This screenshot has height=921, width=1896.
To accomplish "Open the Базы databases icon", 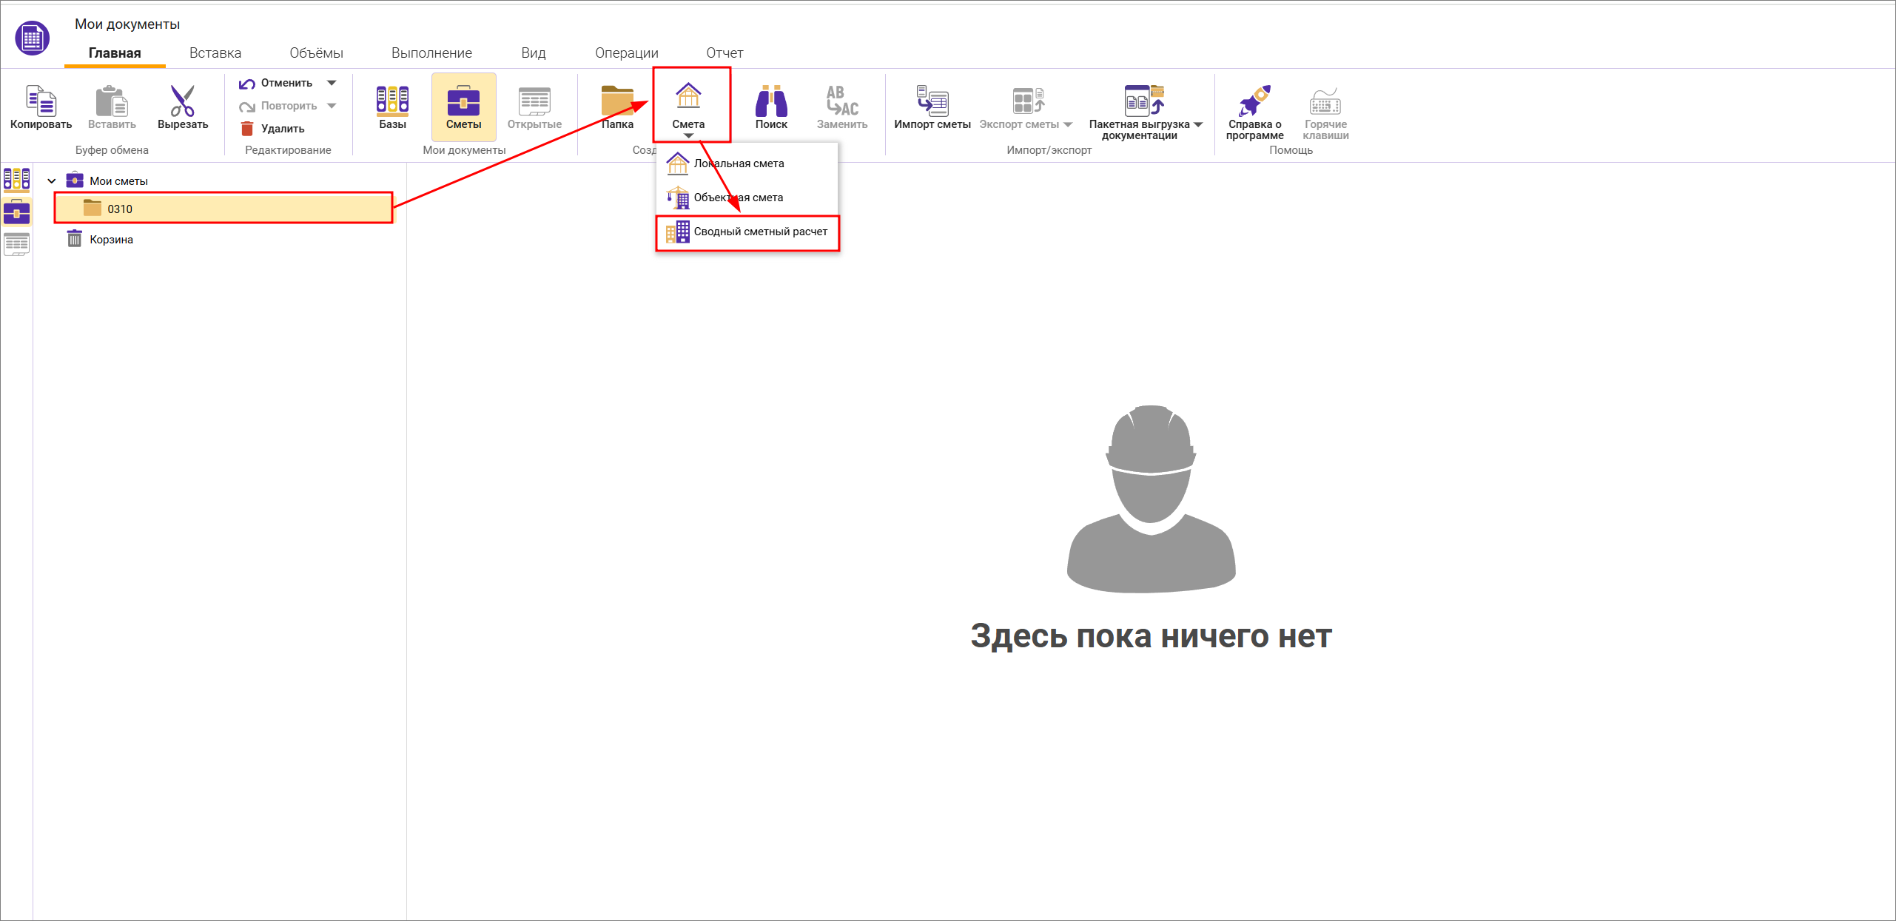I will (x=392, y=102).
